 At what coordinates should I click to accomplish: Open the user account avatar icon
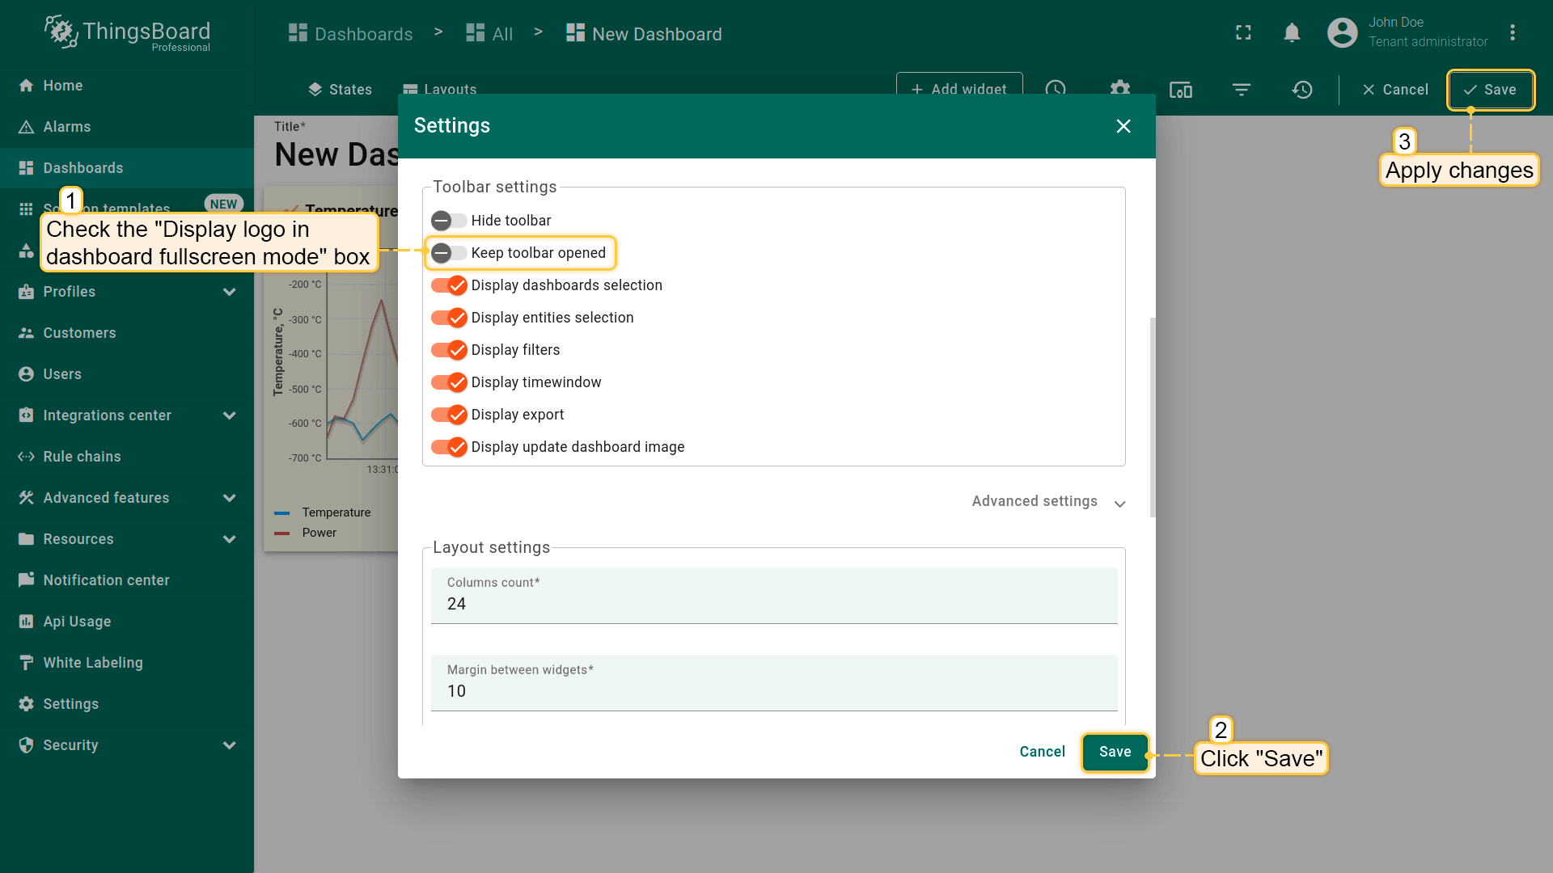pyautogui.click(x=1342, y=33)
